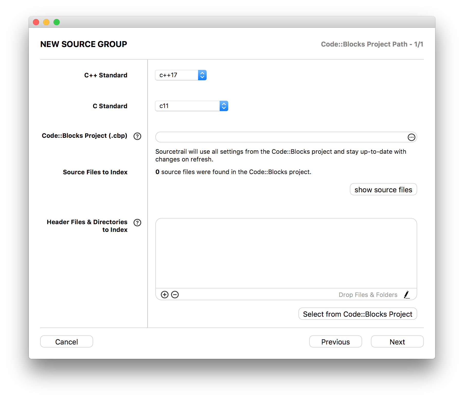This screenshot has height=400, width=464.
Task: Click the NEW SOURCE GROUP heading
Action: [x=84, y=44]
